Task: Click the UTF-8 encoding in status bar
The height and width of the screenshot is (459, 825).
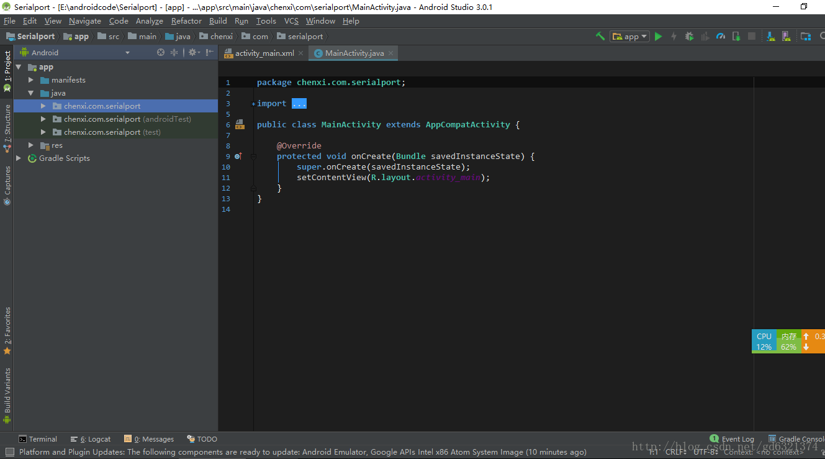Action: pos(705,452)
